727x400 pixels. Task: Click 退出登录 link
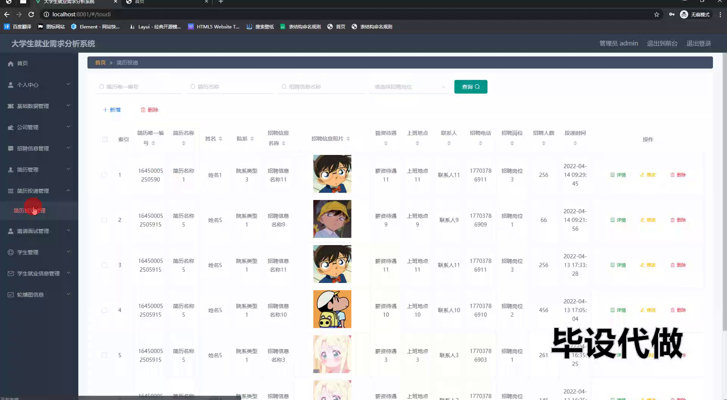pos(699,43)
